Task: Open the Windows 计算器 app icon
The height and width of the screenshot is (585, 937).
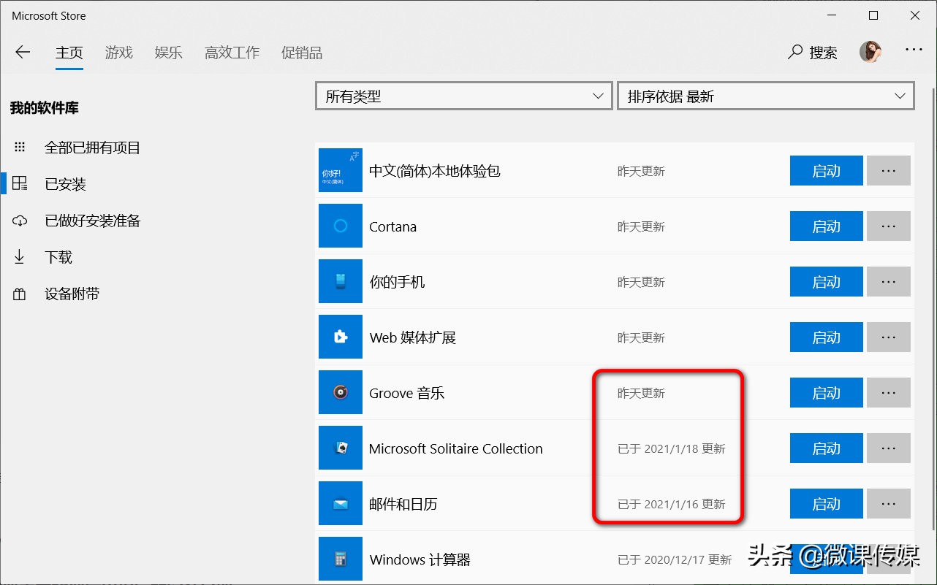Action: [340, 559]
